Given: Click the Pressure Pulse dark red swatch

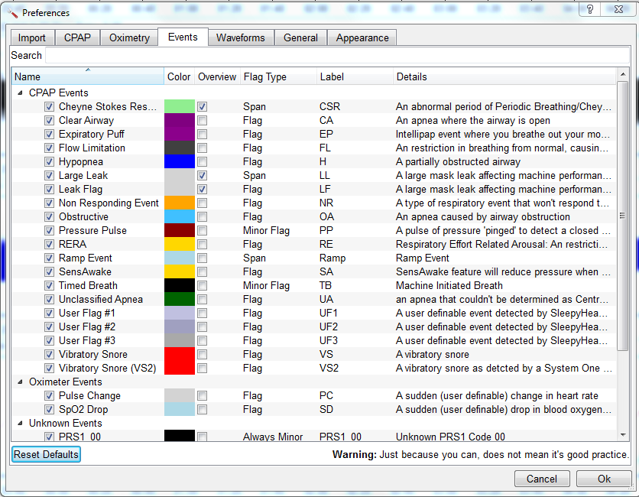Looking at the screenshot, I should [180, 231].
